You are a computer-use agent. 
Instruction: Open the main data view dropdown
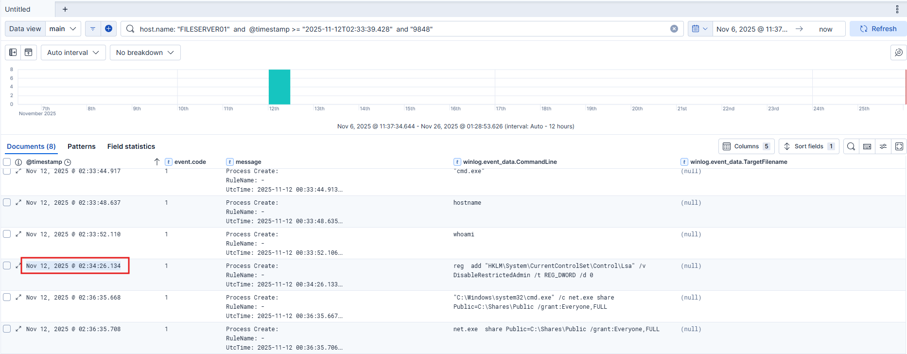63,29
